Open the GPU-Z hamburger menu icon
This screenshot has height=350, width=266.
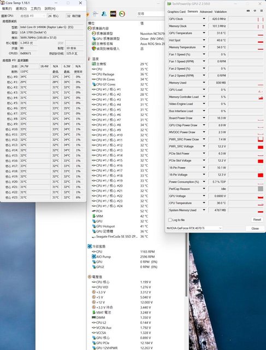tap(261, 11)
